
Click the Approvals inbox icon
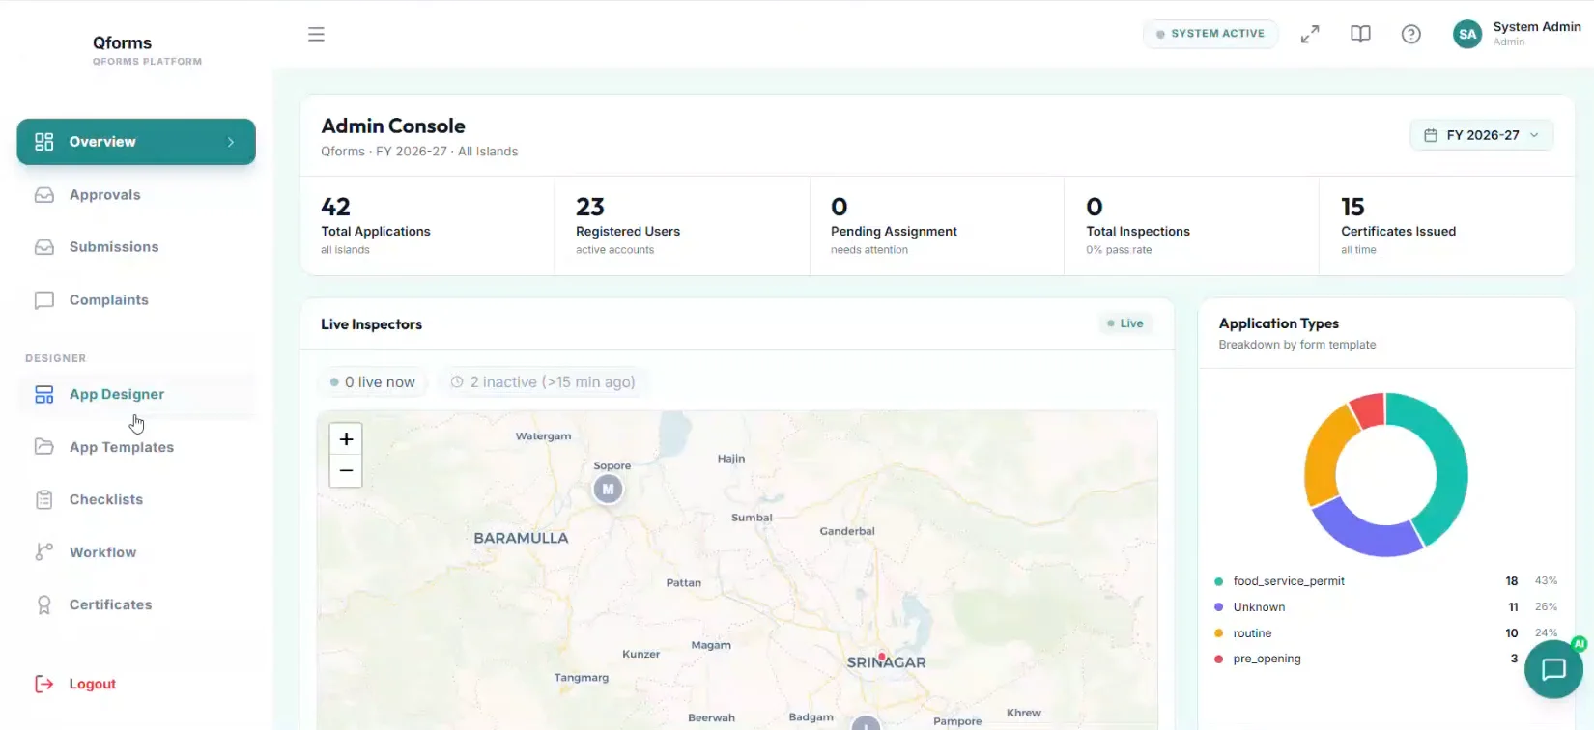(43, 195)
